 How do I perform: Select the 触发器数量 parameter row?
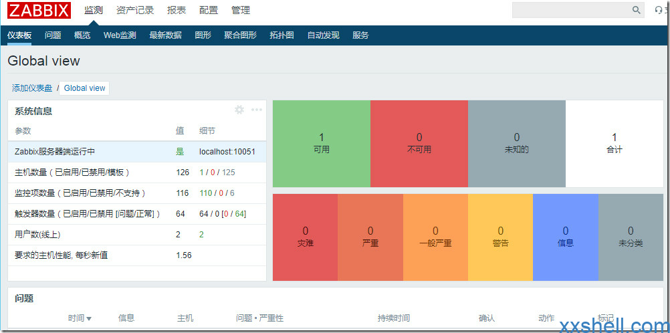pos(136,214)
